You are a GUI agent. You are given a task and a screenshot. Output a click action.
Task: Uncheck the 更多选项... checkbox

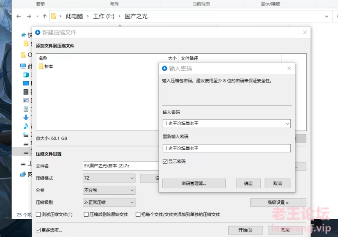38,230
